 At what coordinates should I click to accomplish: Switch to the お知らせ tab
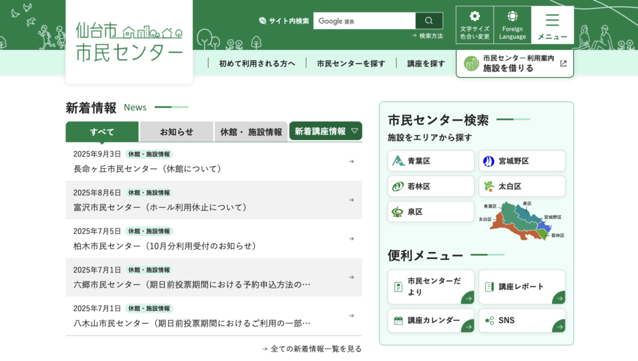176,132
